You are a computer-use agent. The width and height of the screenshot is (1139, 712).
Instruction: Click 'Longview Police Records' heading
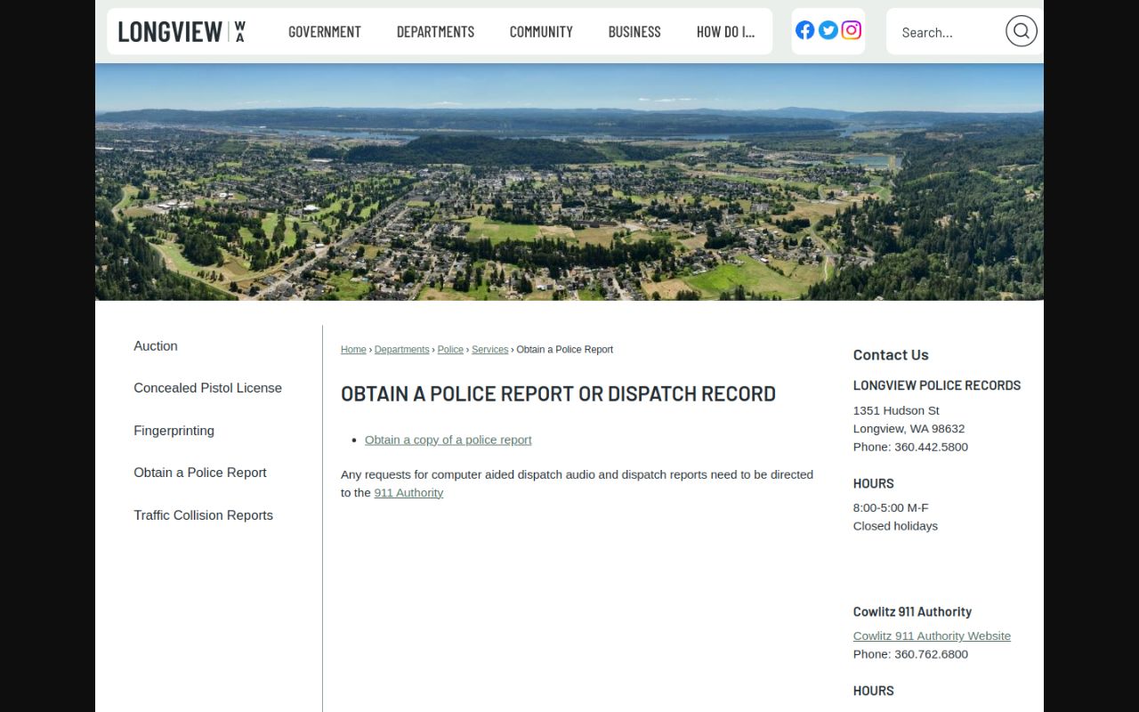(937, 385)
